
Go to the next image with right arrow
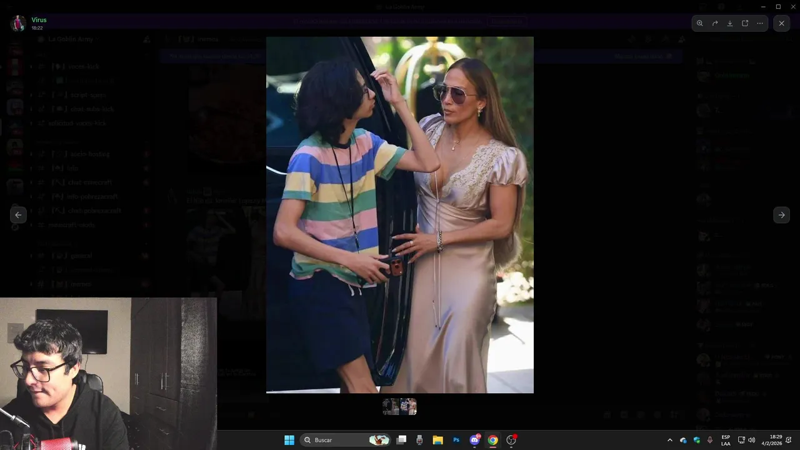pyautogui.click(x=781, y=214)
